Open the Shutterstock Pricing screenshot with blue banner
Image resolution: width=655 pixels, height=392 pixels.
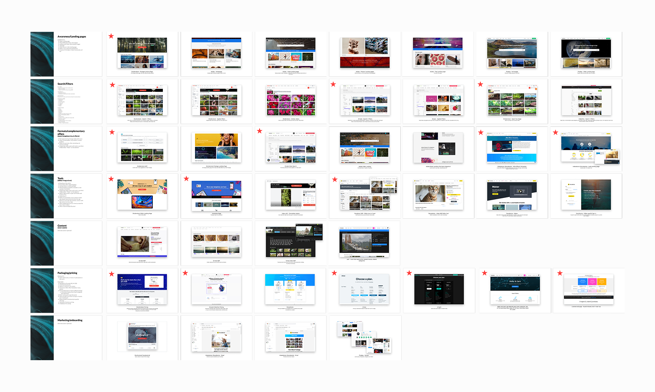(142, 290)
